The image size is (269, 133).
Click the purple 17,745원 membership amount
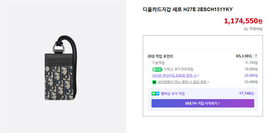(x=246, y=94)
